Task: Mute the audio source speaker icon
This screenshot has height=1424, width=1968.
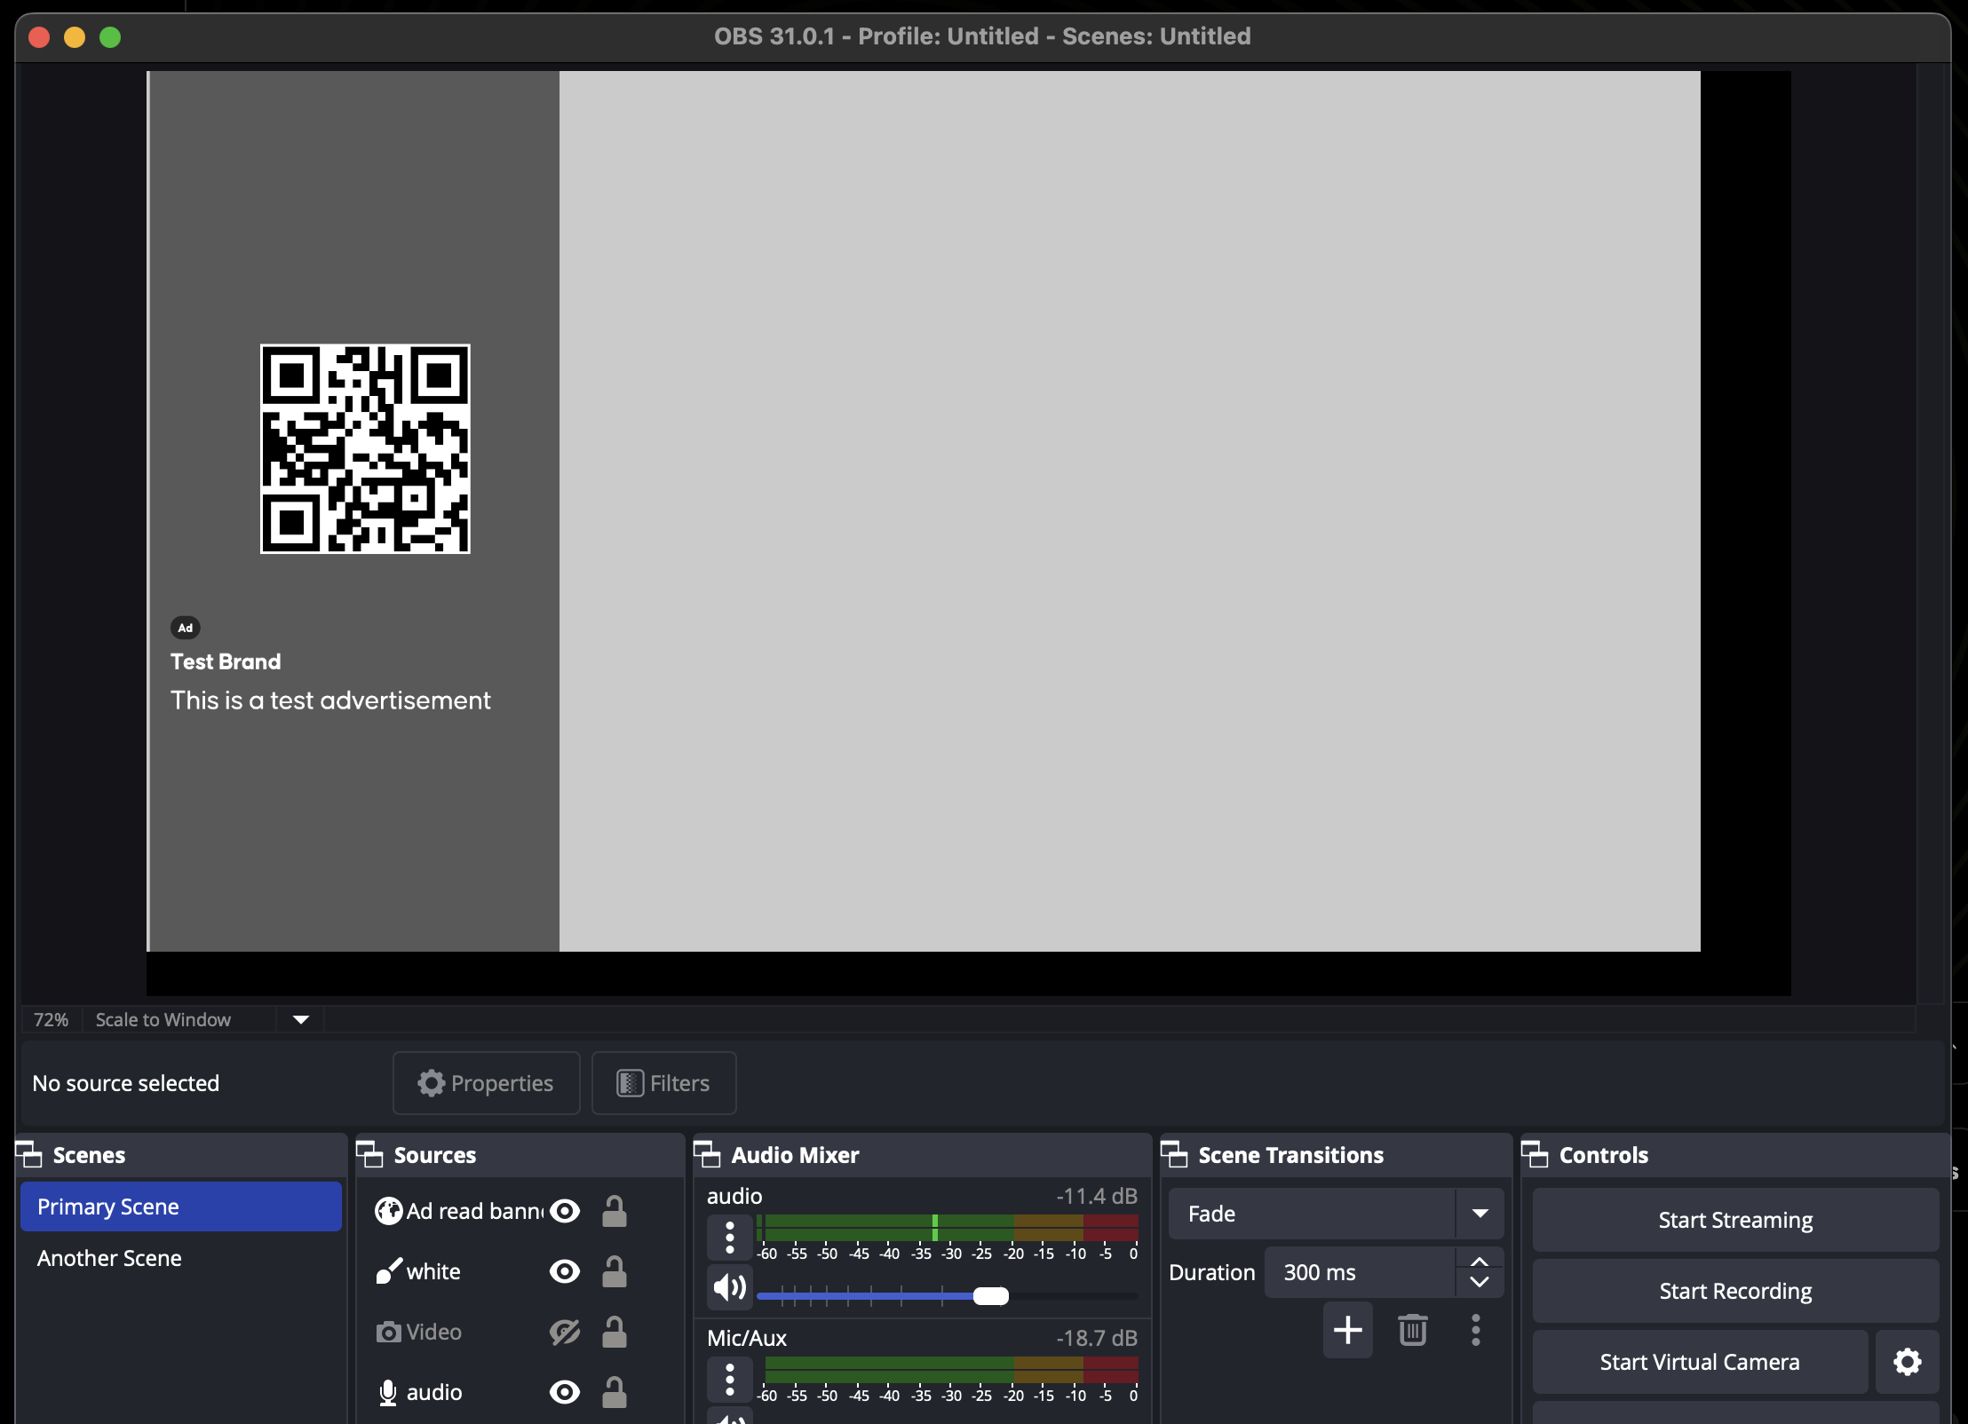Action: (x=729, y=1286)
